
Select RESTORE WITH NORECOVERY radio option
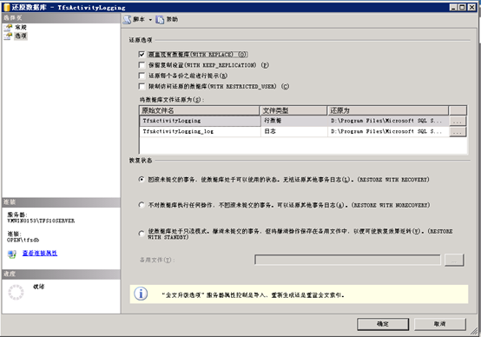coord(142,205)
